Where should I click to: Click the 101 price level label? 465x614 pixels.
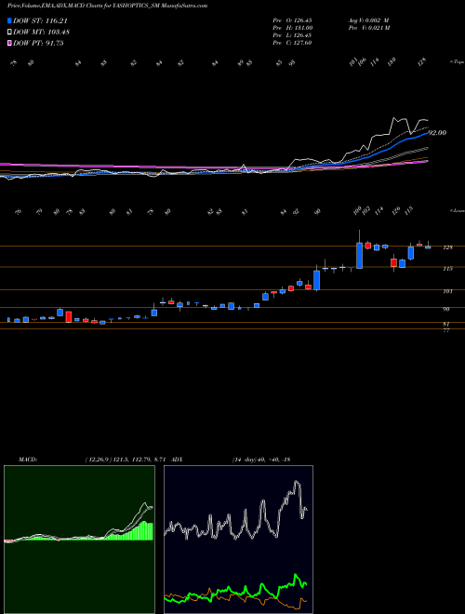(x=447, y=291)
